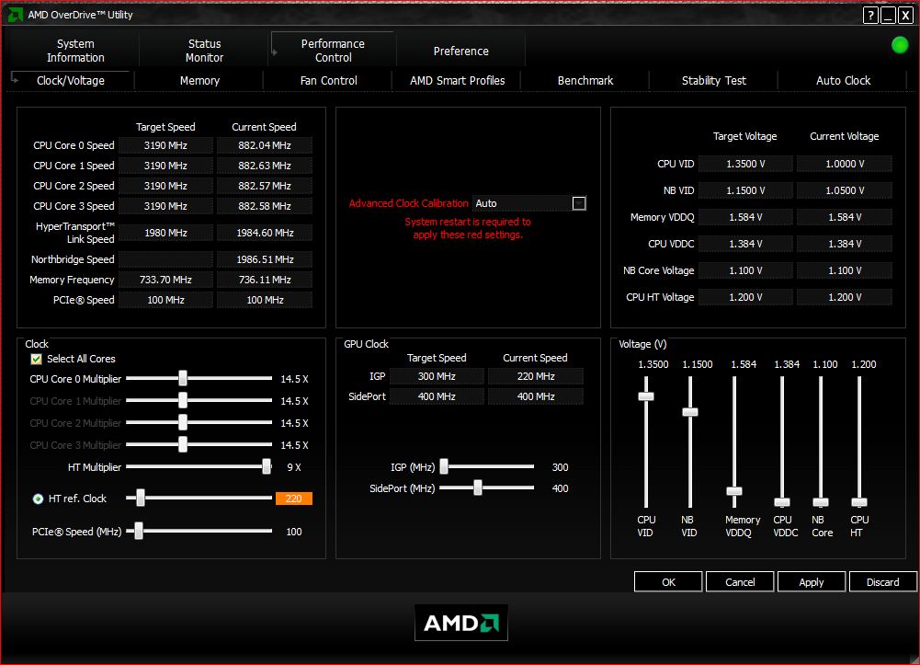Go to the Benchmark subtab

[x=585, y=80]
